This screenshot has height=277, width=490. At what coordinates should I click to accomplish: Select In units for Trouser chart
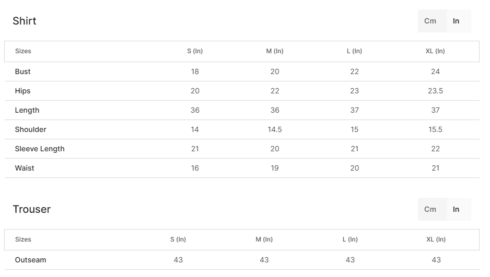456,209
